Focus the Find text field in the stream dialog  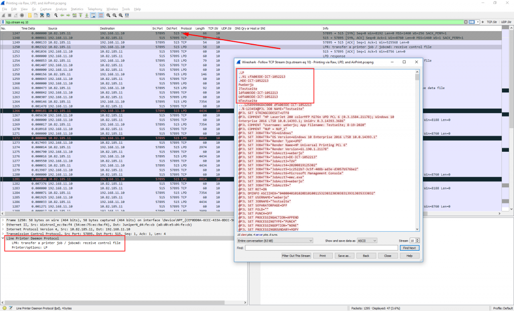[321, 248]
